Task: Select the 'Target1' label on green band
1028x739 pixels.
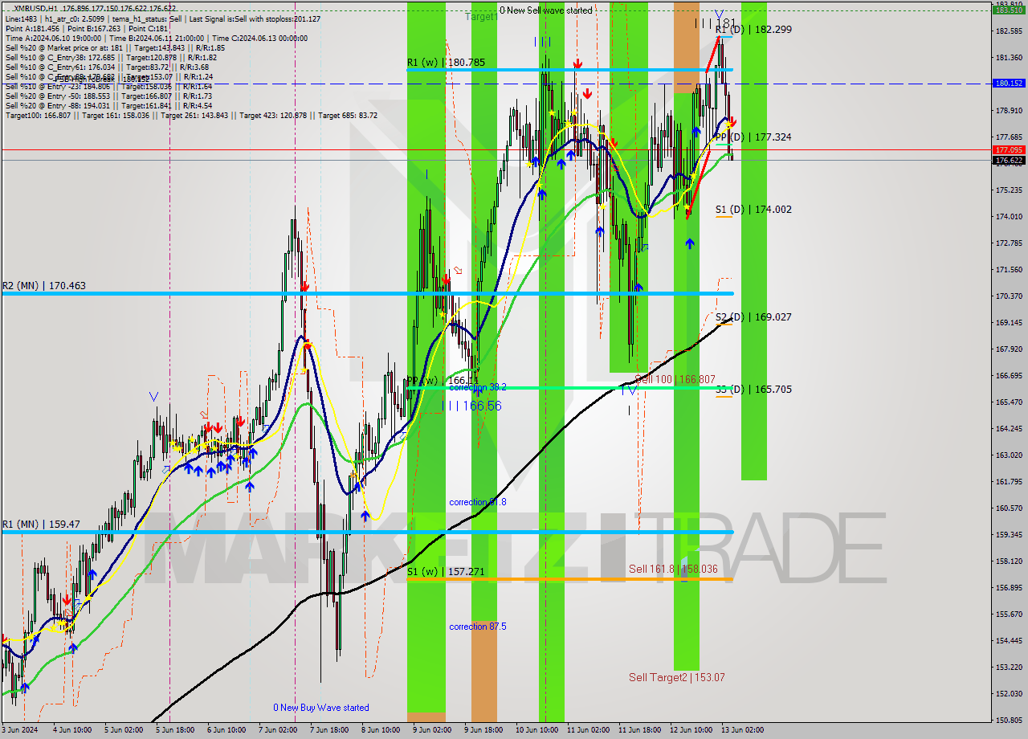Action: (481, 16)
